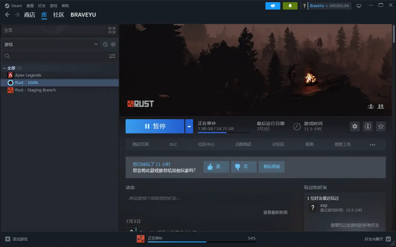The image size is (396, 247).
Task: Click 查看玩过此游戏的所有好友 link
Action: click(x=355, y=225)
